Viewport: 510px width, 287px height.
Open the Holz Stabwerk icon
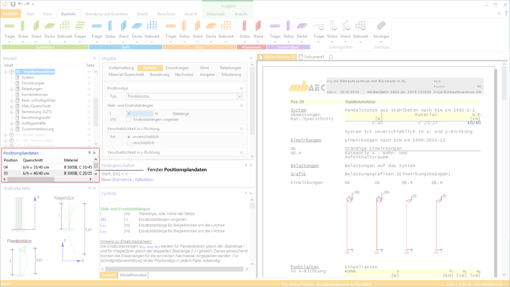[226, 25]
